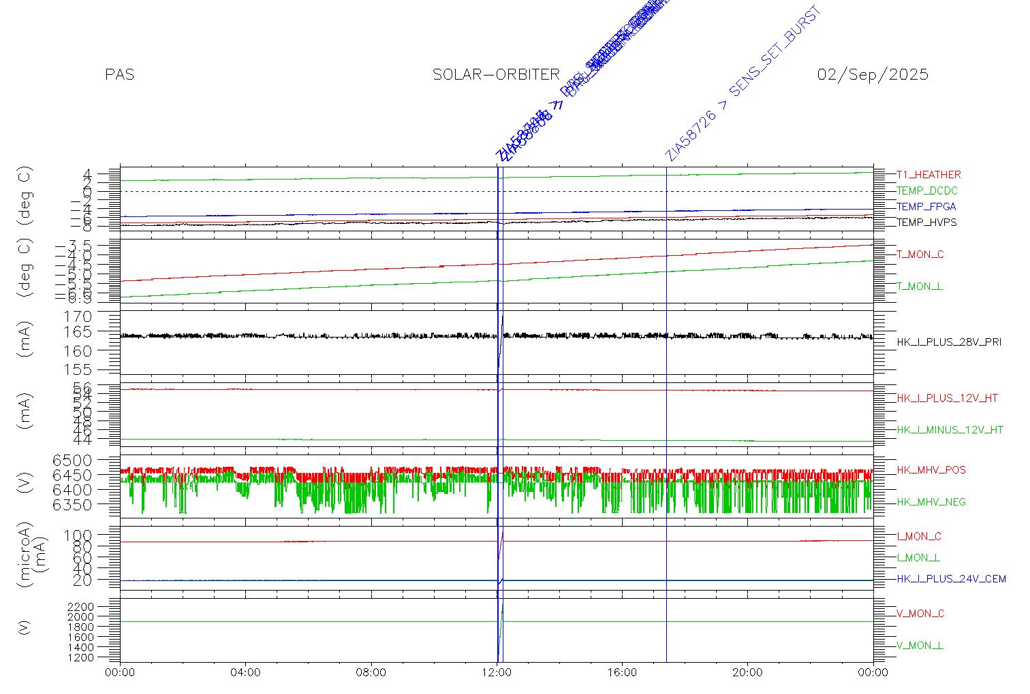
Task: Click the 08:00 time axis label
Action: pyautogui.click(x=371, y=673)
